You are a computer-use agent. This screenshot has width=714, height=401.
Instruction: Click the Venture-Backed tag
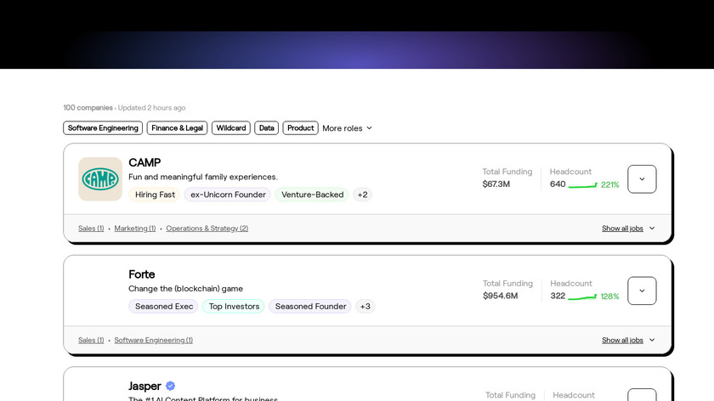coord(313,195)
